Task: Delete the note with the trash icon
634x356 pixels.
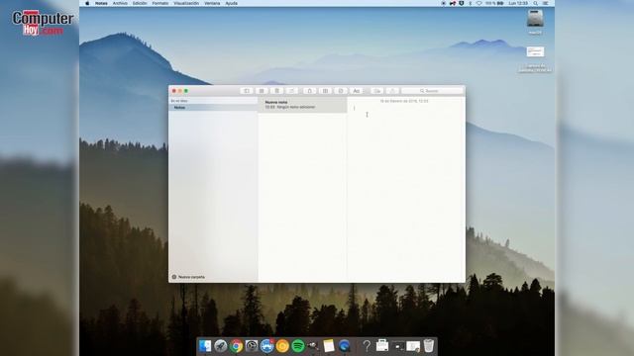Action: pos(277,91)
